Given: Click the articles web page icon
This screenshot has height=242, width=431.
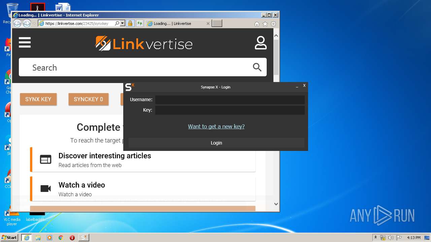Looking at the screenshot, I should coord(46,159).
